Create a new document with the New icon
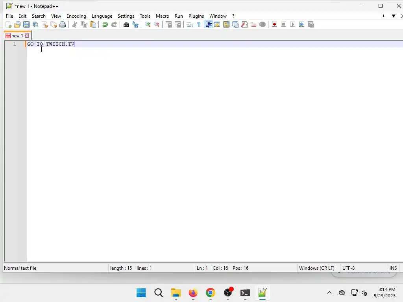Viewport: 403px width, 302px height. tap(9, 24)
